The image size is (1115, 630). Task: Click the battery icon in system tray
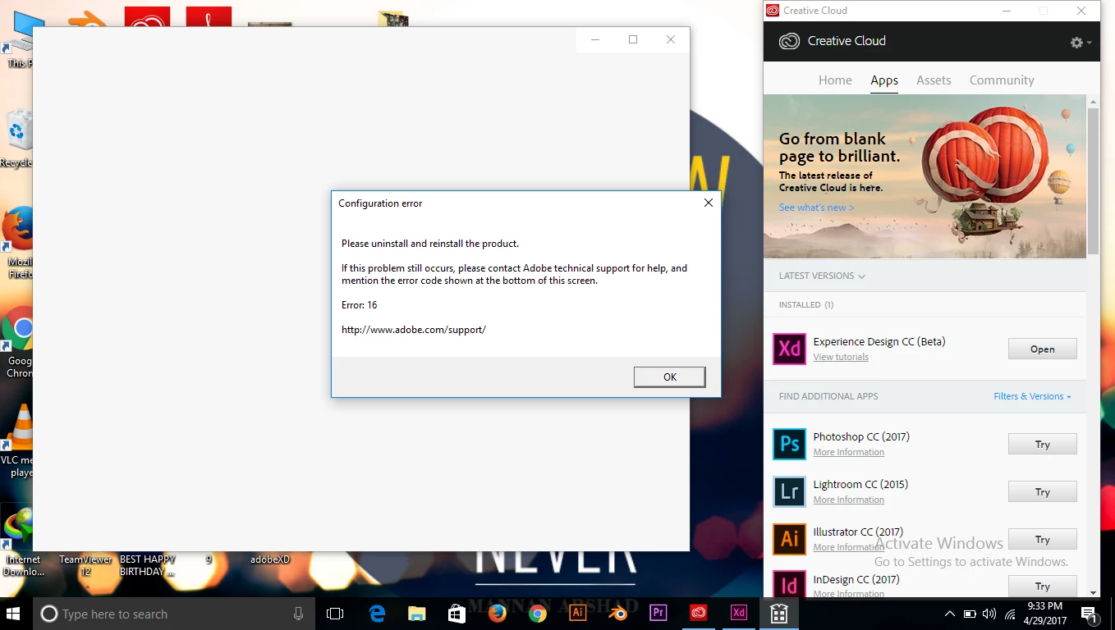tap(970, 614)
